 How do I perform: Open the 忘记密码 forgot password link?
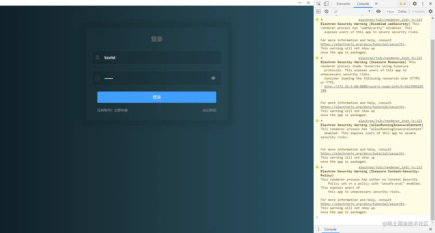coord(209,110)
